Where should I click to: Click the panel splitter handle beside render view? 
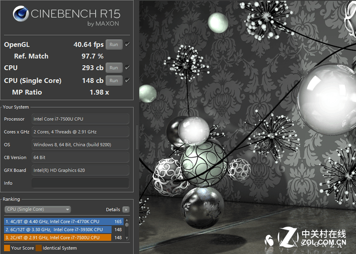[x=137, y=137]
